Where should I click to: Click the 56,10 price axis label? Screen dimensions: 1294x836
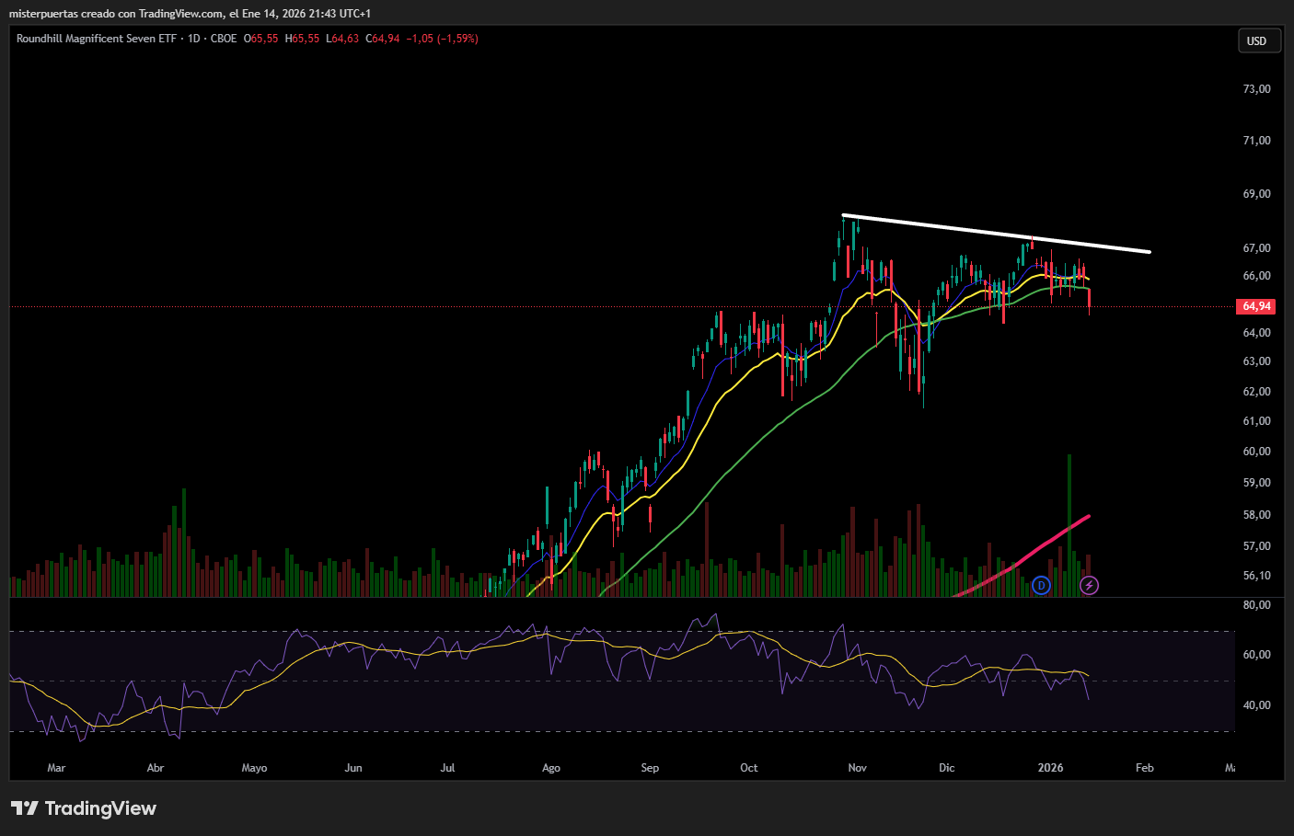(x=1257, y=576)
